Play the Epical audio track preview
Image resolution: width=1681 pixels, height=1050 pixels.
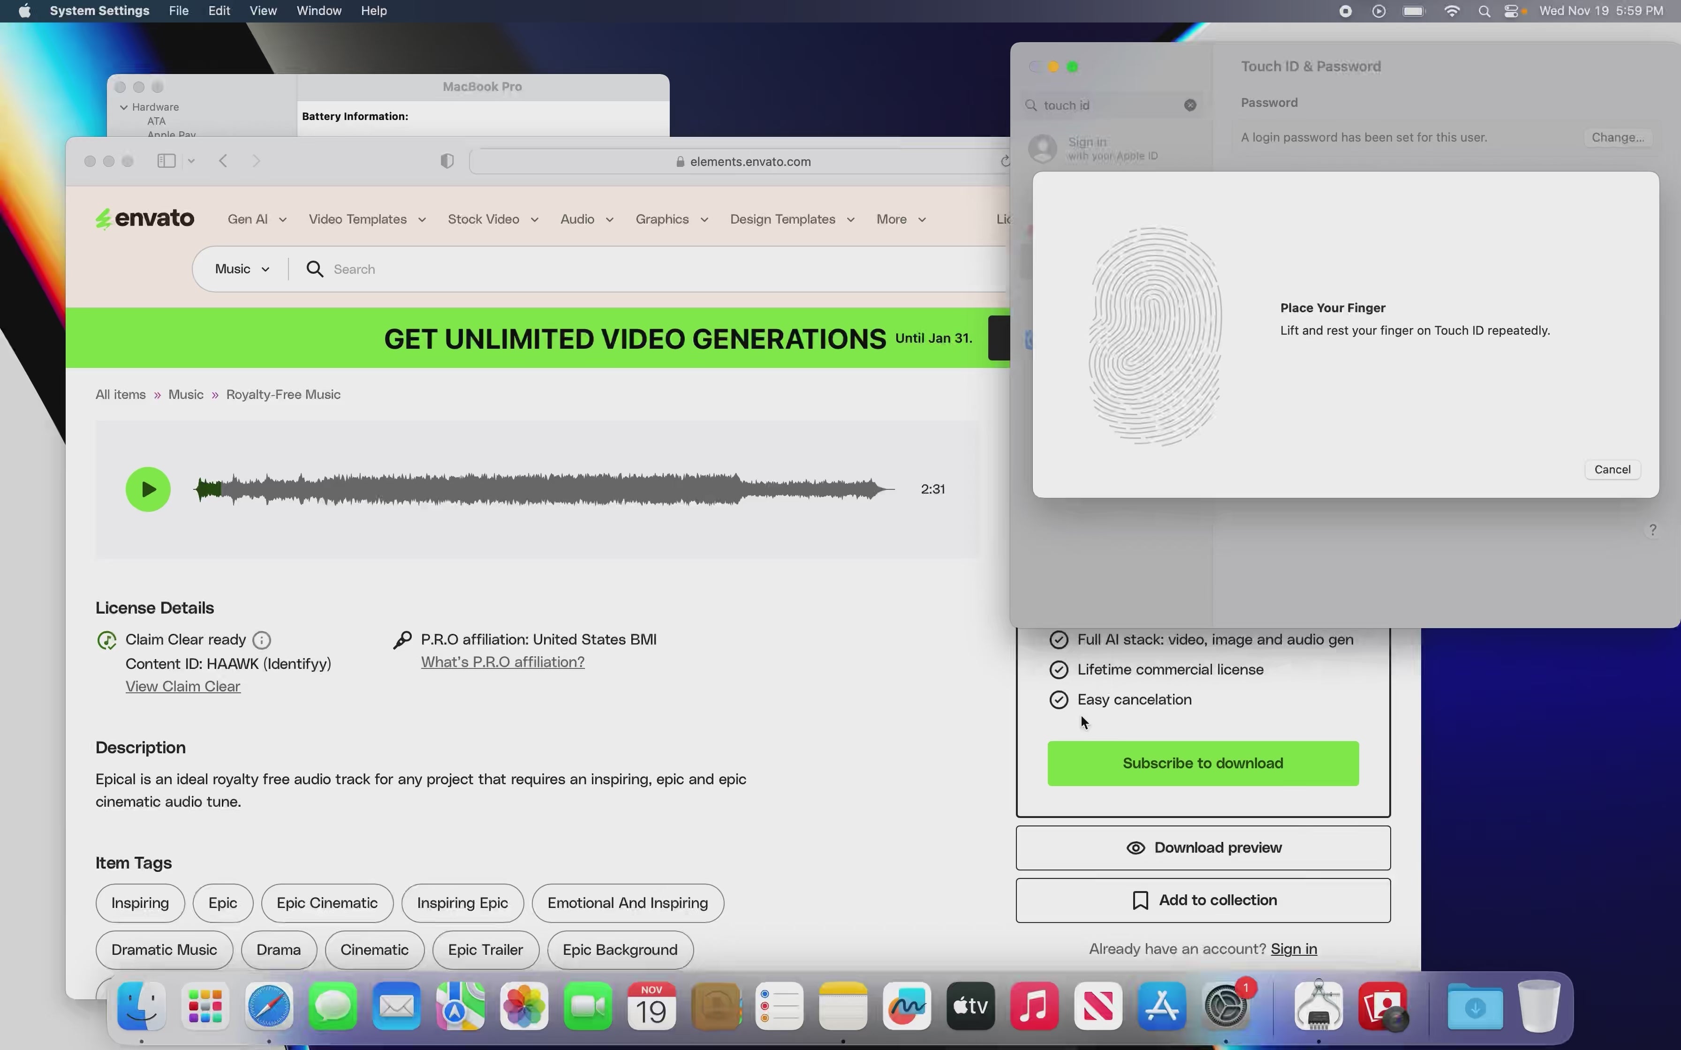[x=147, y=489]
